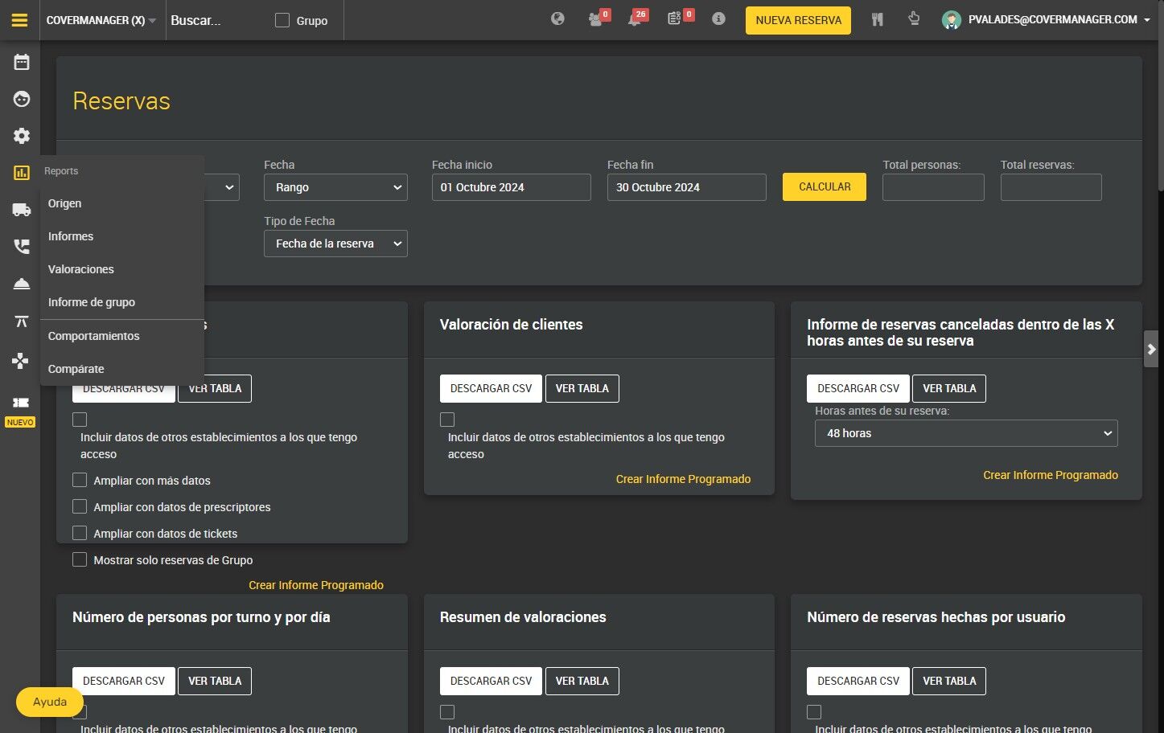
Task: Open the fork and knife restaurant icon
Action: point(878,19)
